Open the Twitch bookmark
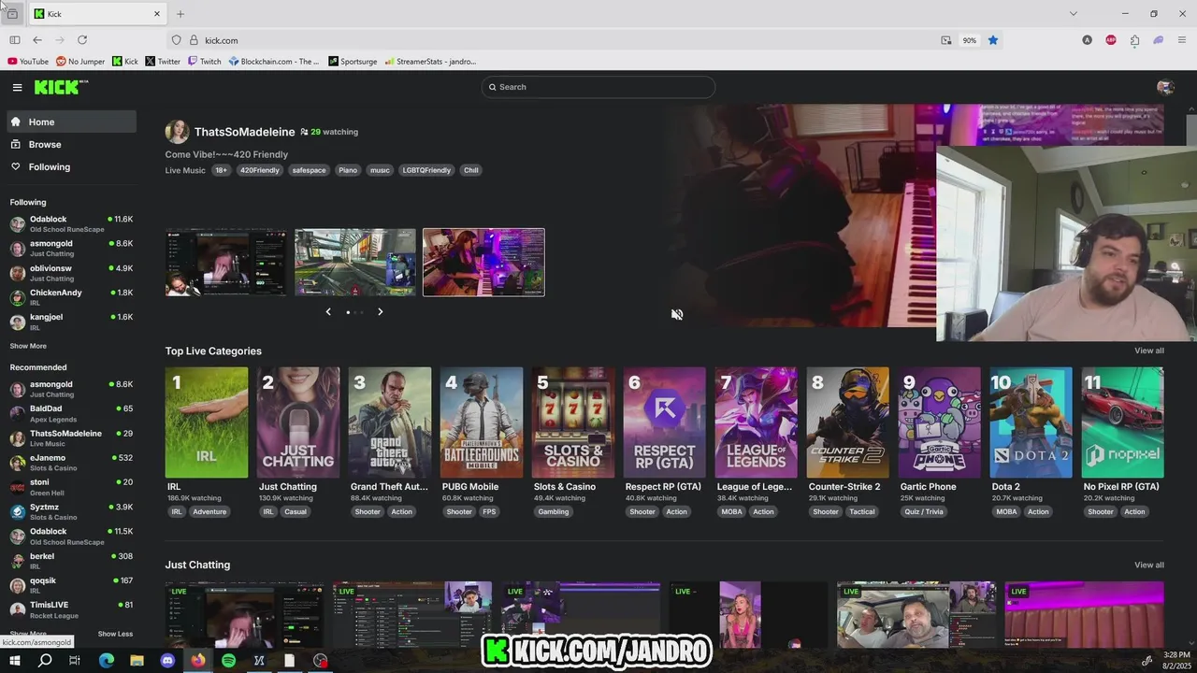Image resolution: width=1197 pixels, height=673 pixels. tap(205, 62)
